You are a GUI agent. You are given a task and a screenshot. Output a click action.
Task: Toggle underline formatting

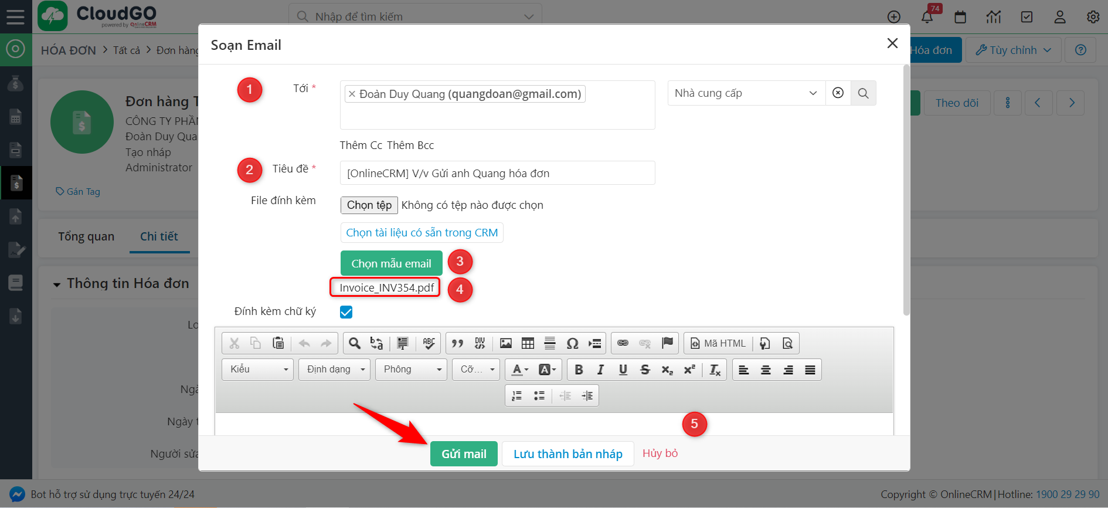623,370
